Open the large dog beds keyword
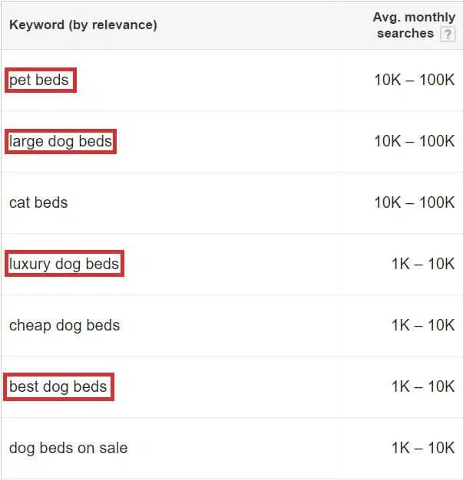Viewport: 463px width, 480px height. click(x=61, y=141)
